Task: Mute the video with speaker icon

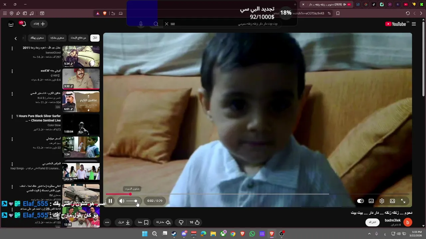Action: (x=122, y=201)
